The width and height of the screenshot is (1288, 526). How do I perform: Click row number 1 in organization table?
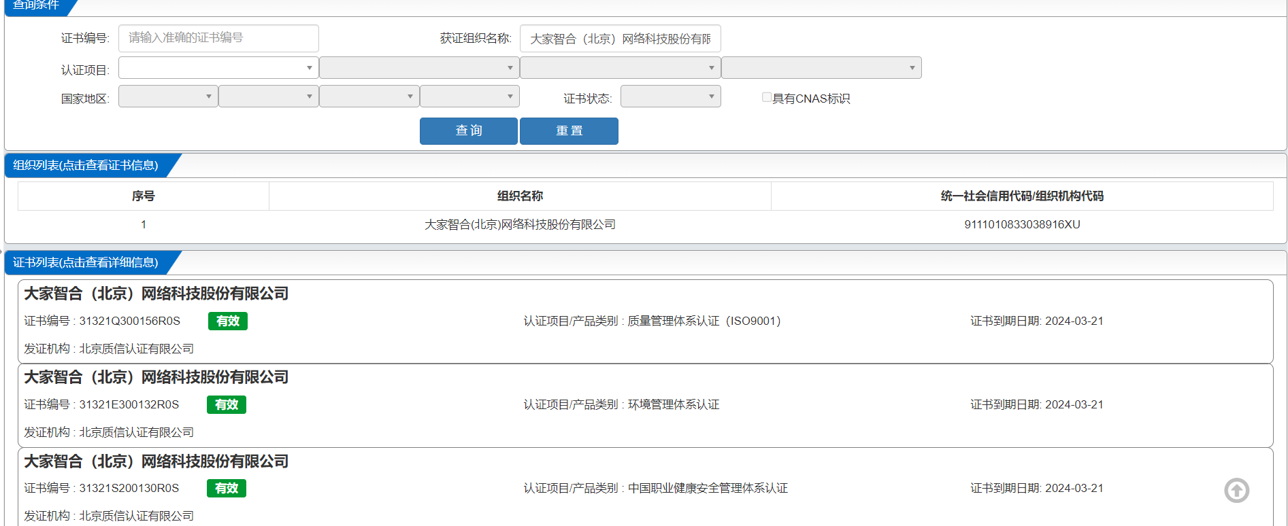point(144,224)
